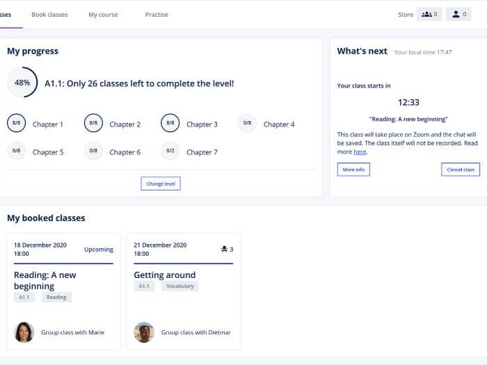Open the Practise tab
487x365 pixels.
157,15
